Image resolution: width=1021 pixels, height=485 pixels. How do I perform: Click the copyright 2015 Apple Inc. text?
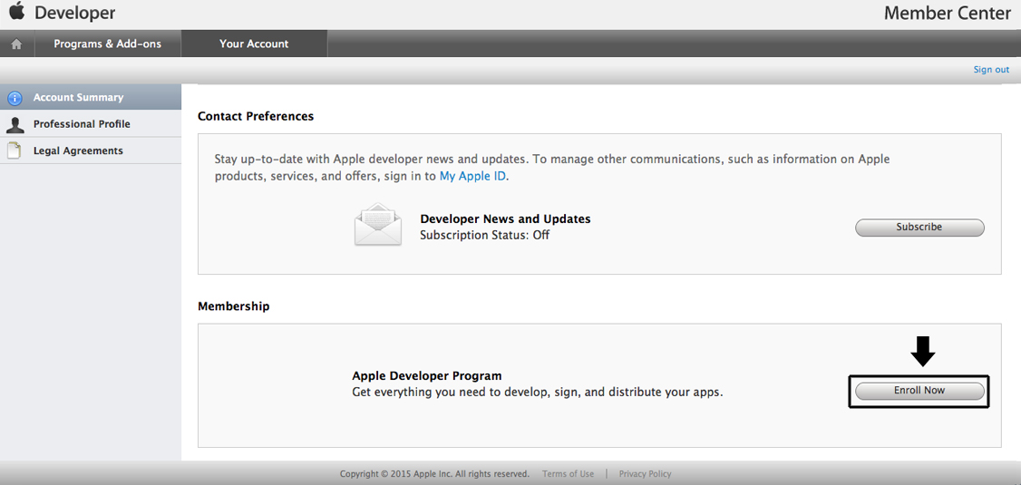(x=434, y=474)
